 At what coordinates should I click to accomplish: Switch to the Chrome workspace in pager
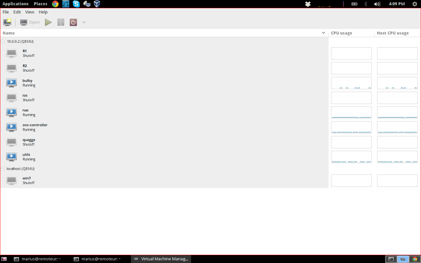point(415,259)
